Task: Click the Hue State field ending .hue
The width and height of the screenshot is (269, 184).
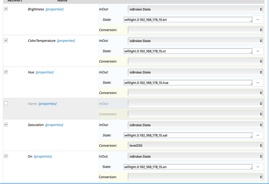Action: point(188,83)
